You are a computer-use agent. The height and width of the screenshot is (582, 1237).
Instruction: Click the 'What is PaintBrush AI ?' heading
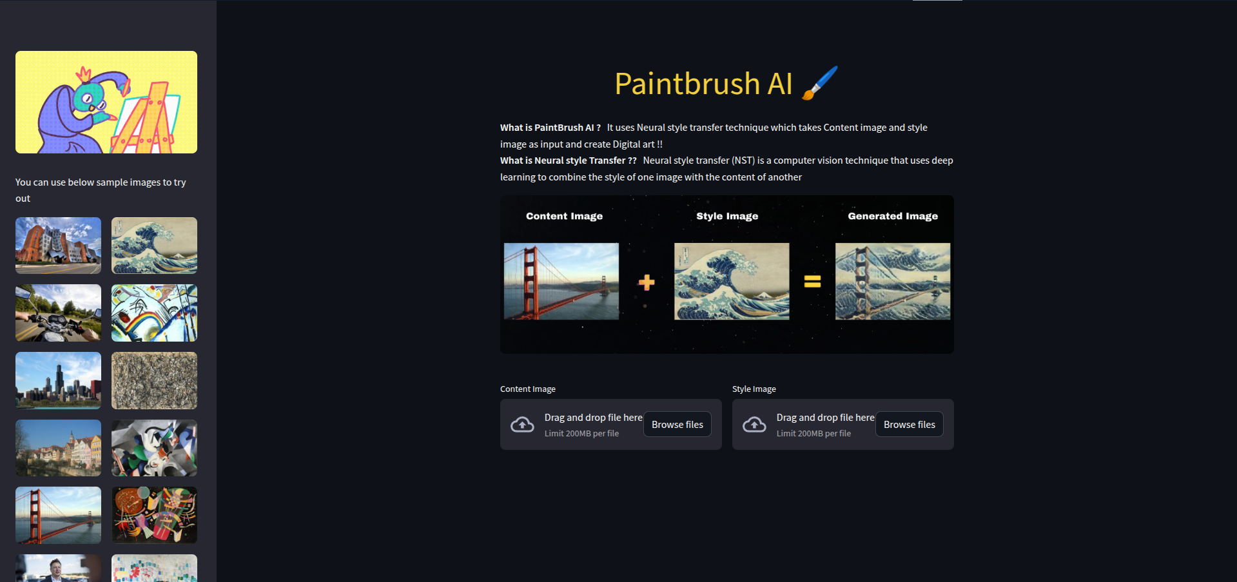pyautogui.click(x=550, y=128)
